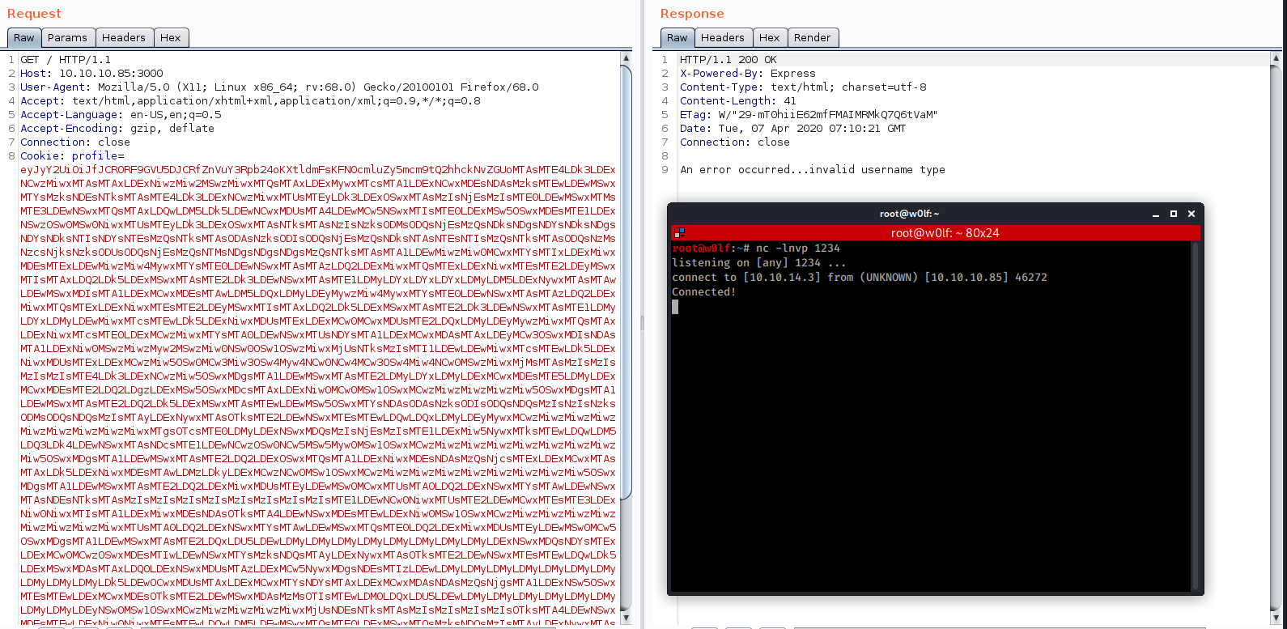Click the Content-Type response header
1287x629 pixels.
coord(803,87)
